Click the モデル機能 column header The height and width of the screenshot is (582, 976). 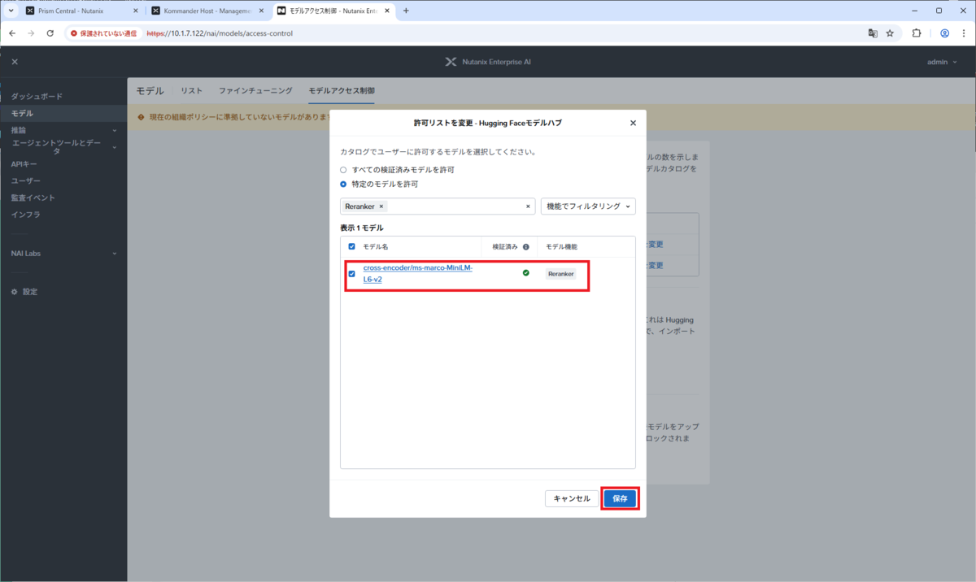point(561,246)
